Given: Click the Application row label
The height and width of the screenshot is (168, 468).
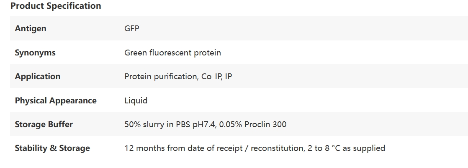Looking at the screenshot, I should pyautogui.click(x=38, y=77).
